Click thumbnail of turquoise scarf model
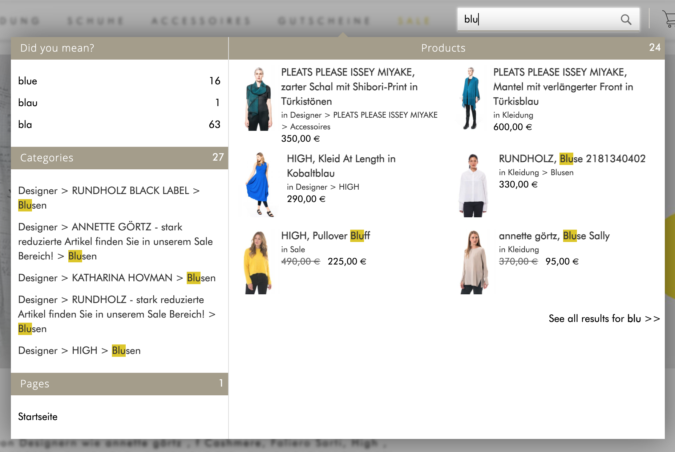The image size is (675, 452). tap(259, 99)
